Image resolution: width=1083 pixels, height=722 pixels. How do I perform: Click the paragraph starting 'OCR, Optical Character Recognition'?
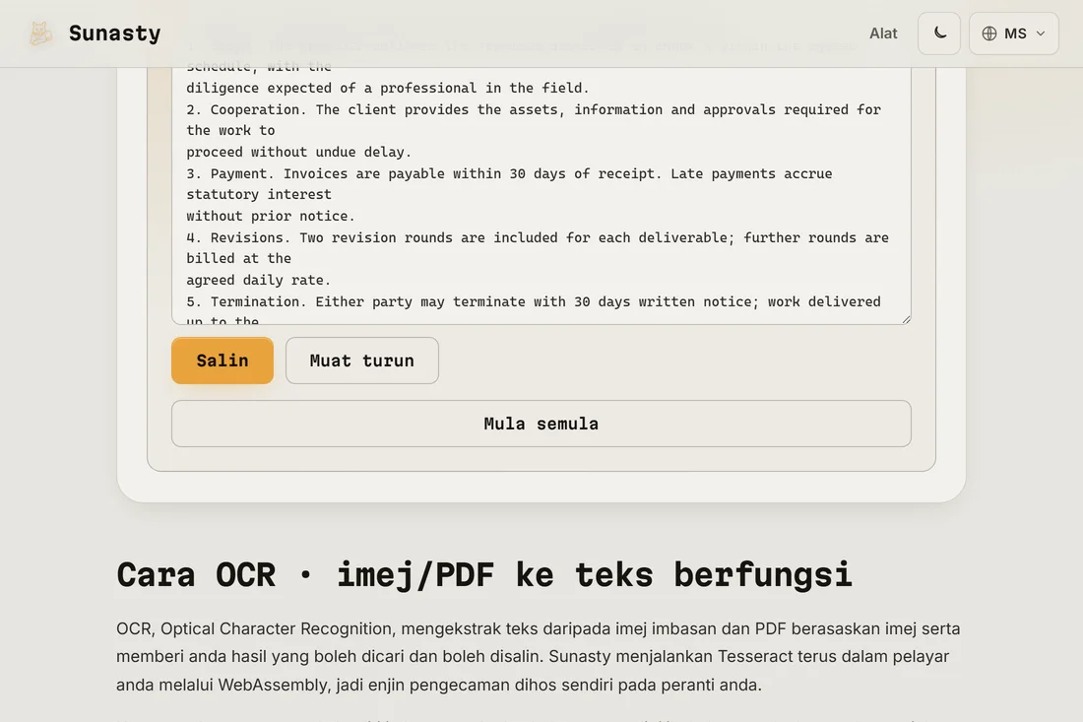[x=538, y=656]
